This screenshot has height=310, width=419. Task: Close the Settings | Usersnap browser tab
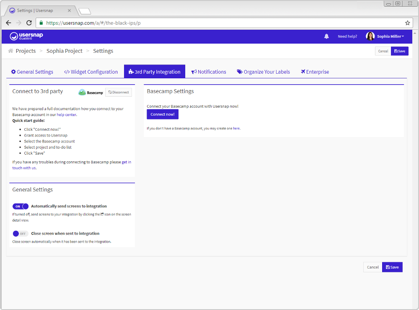coord(69,11)
